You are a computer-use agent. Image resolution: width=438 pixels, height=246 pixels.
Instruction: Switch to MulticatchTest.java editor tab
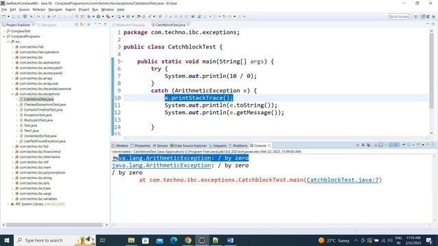(130, 25)
